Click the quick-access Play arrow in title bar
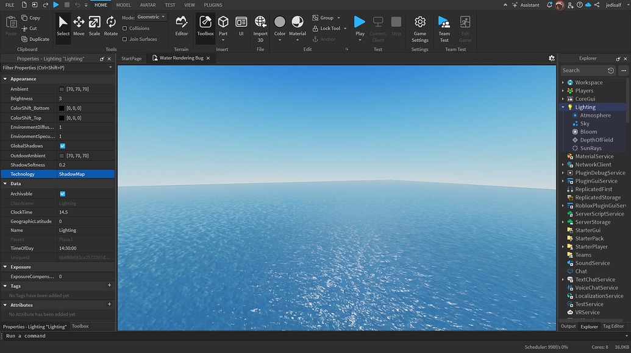 [x=56, y=5]
